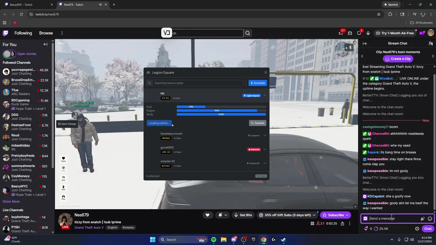The width and height of the screenshot is (436, 245).
Task: Collapse the M5 vehicle entry chevron
Action: tap(265, 96)
